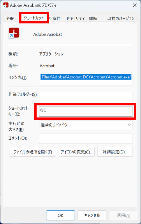The height and width of the screenshot is (224, 141).
Task: Close the properties dialog with X
Action: pos(135,5)
